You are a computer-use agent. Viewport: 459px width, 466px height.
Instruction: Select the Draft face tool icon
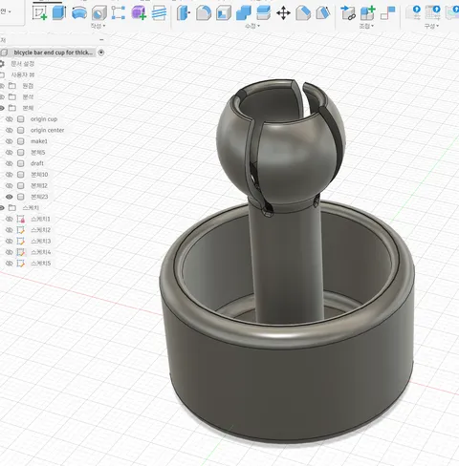[323, 13]
